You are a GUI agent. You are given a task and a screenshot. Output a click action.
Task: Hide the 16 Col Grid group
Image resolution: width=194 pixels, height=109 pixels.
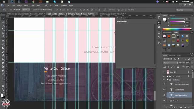coord(164,76)
